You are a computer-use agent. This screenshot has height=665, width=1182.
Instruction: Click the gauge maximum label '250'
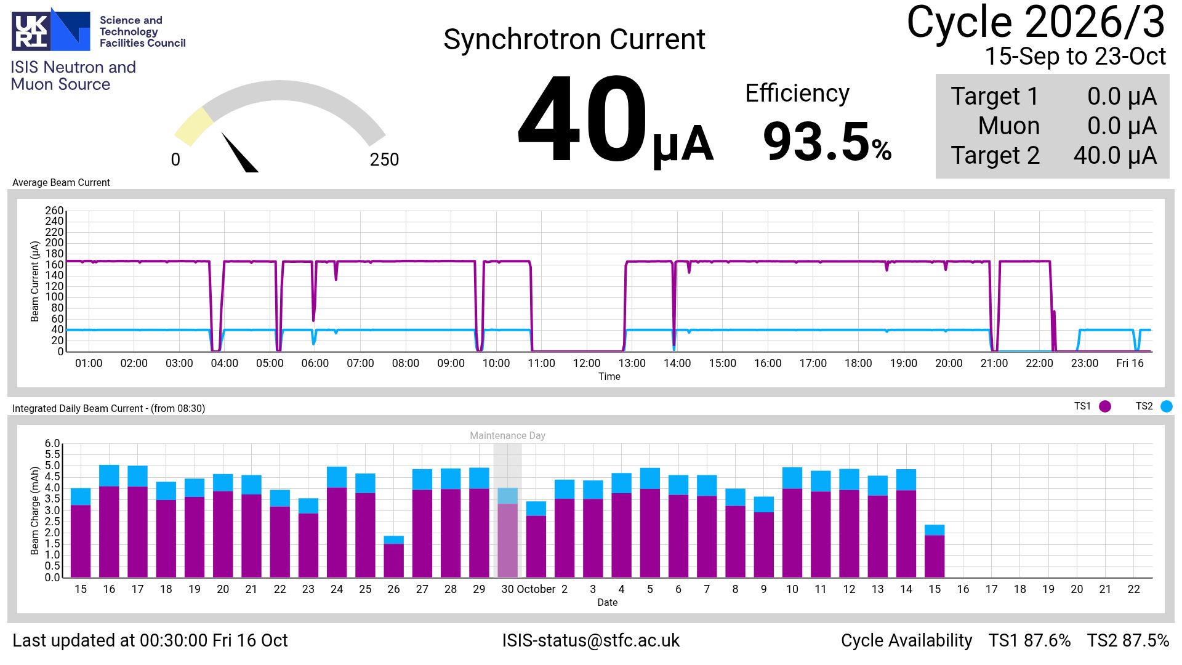[x=384, y=160]
